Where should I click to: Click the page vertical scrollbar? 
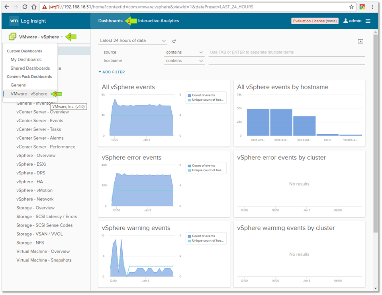point(375,133)
